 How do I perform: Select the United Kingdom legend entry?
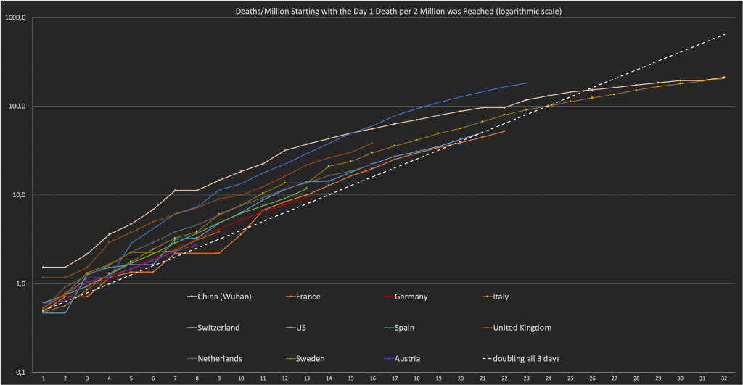click(521, 327)
